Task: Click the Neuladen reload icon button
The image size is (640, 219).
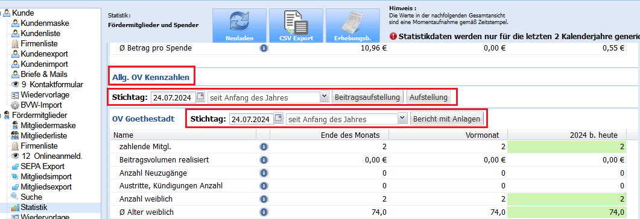Action: pos(239,26)
